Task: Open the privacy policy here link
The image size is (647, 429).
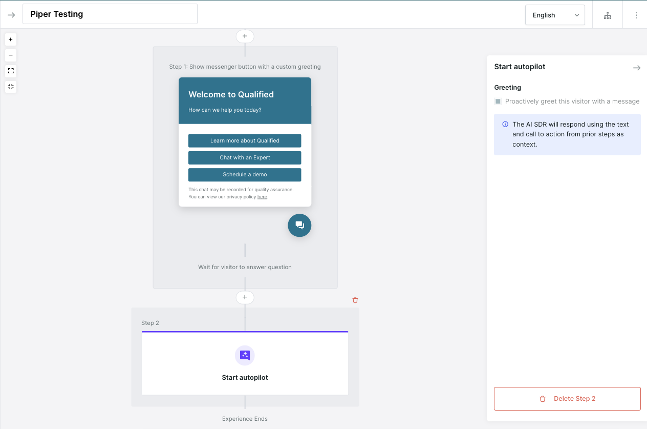Action: [262, 197]
